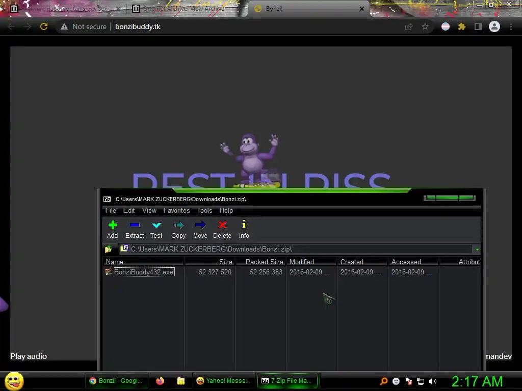Viewport: 522px width, 391px height.
Task: Click the bonzibuddy.tk URL in address bar
Action: coord(138,26)
